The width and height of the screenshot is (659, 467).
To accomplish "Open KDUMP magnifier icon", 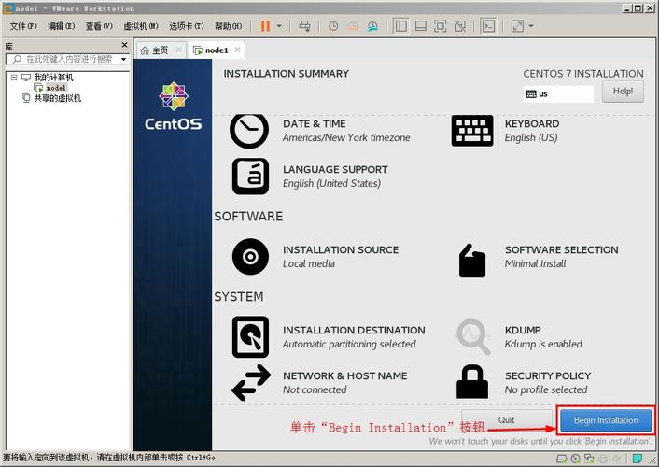I will pos(473,337).
